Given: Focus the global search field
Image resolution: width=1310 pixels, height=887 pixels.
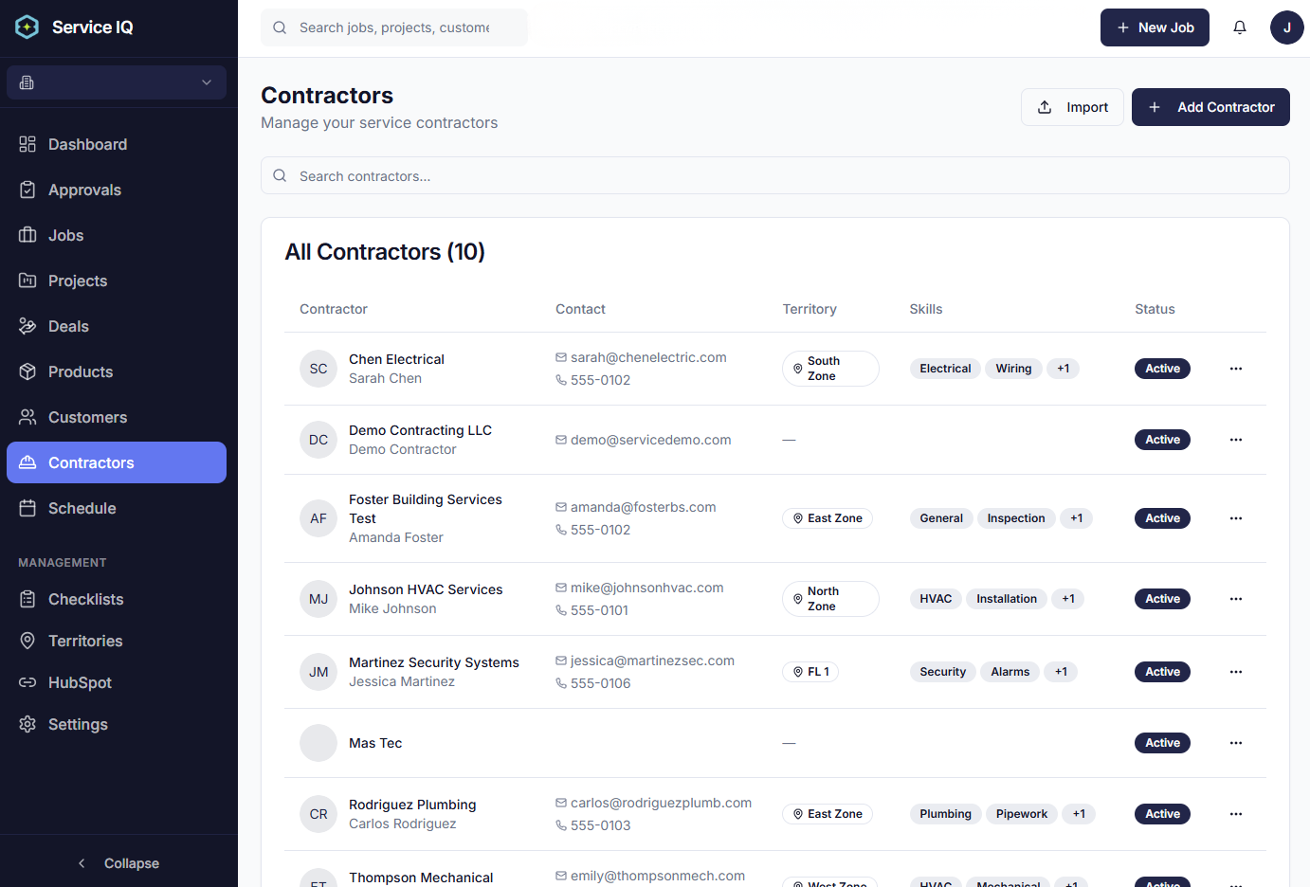Looking at the screenshot, I should coord(394,27).
